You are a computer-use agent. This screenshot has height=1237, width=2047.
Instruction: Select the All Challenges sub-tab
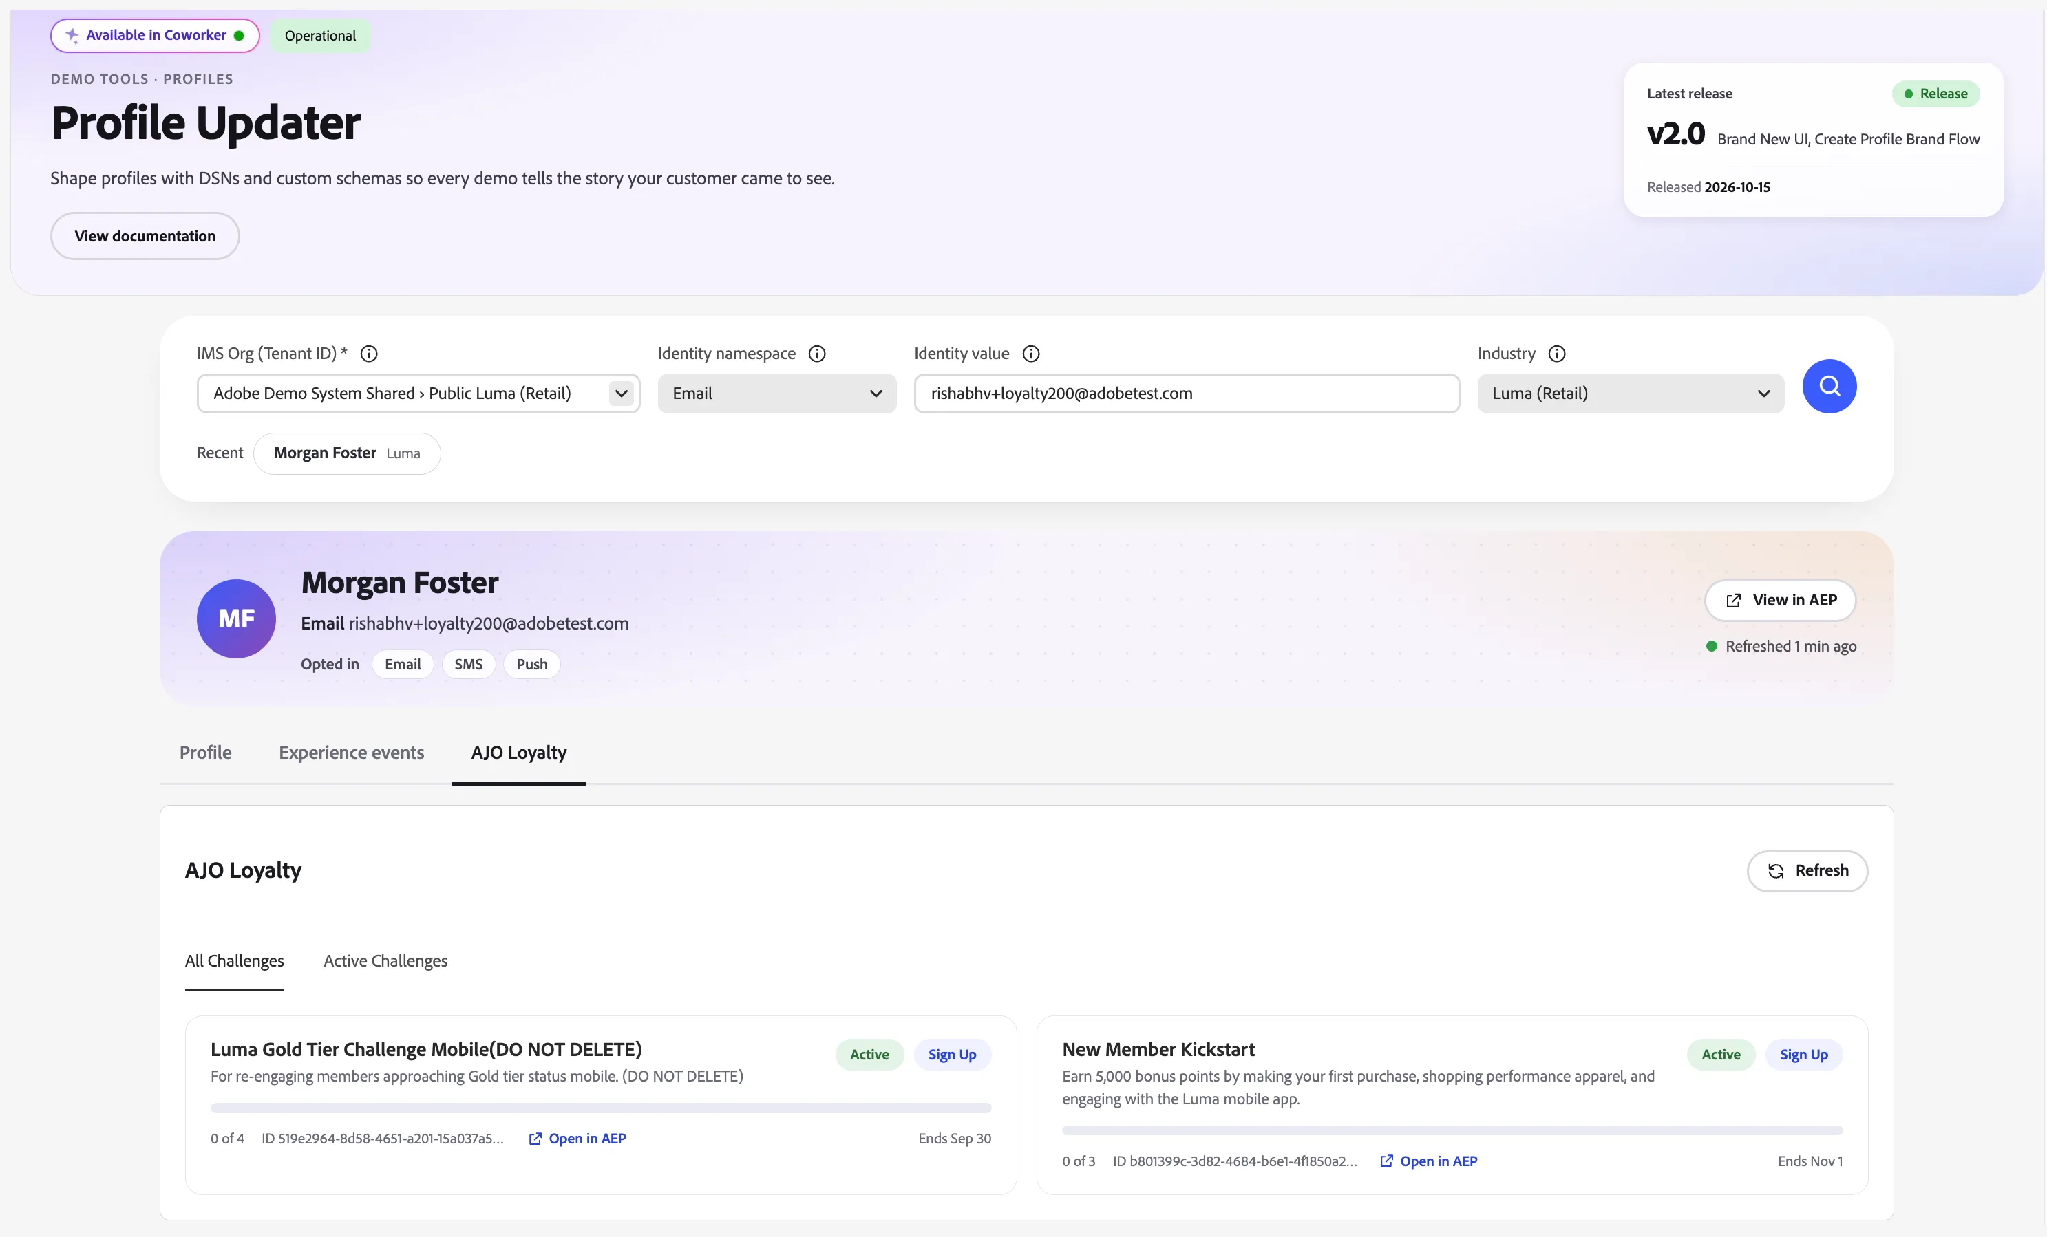tap(234, 960)
